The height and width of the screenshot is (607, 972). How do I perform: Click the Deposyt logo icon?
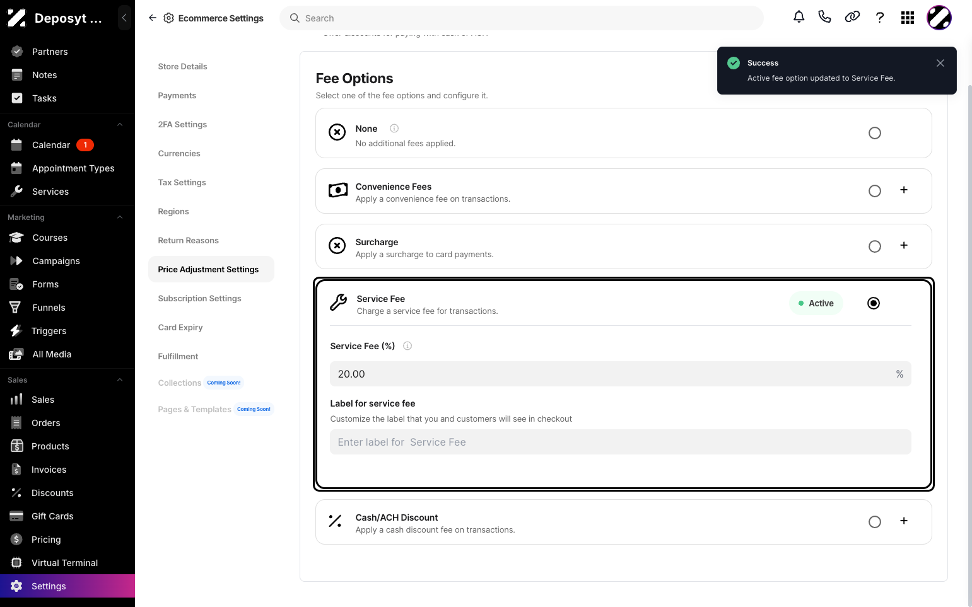(x=17, y=18)
